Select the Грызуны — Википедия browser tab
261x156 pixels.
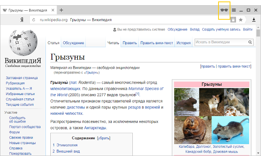coord(28,10)
